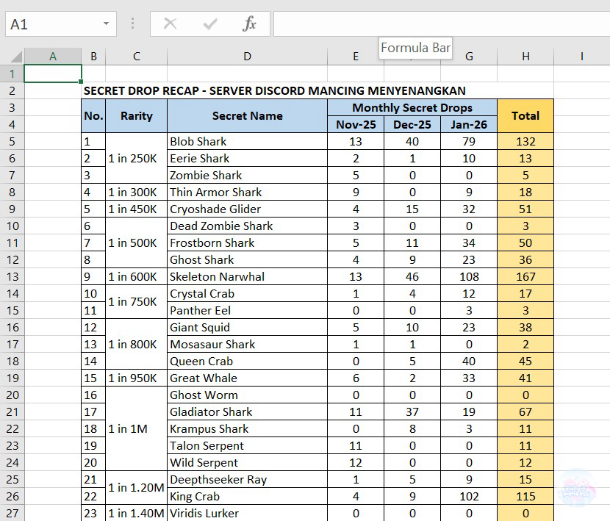The height and width of the screenshot is (521, 610).
Task: Click the '1 in 250K' rarity cell
Action: (136, 159)
